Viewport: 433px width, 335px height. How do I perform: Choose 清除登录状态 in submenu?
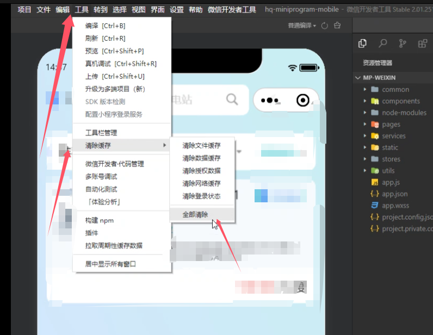pyautogui.click(x=202, y=196)
